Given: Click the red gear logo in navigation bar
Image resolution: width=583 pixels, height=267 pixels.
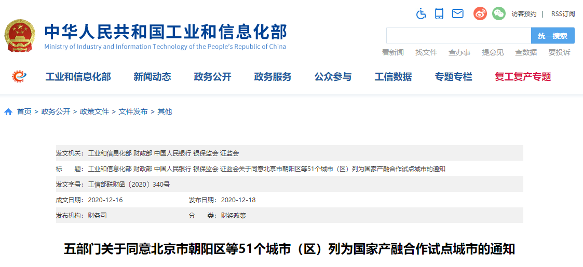Looking at the screenshot, I should [x=19, y=77].
